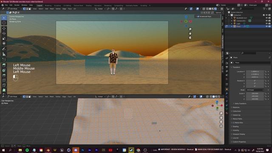This screenshot has height=153, width=272.
Task: Select the Add Cube tool in left toolbar
Action: click(x=4, y=60)
